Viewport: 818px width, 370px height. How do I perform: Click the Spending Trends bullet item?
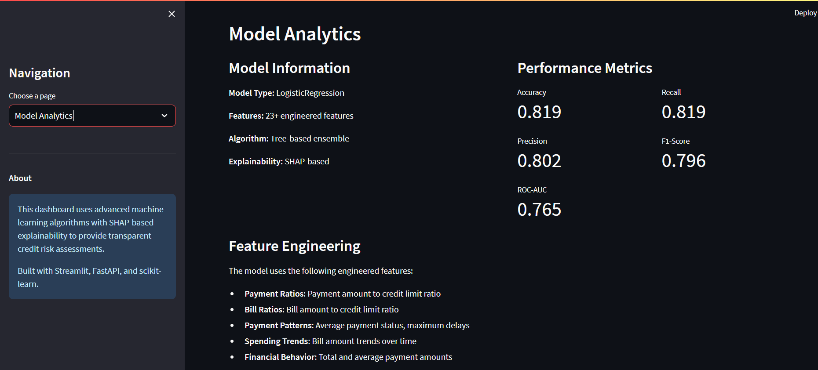[330, 341]
